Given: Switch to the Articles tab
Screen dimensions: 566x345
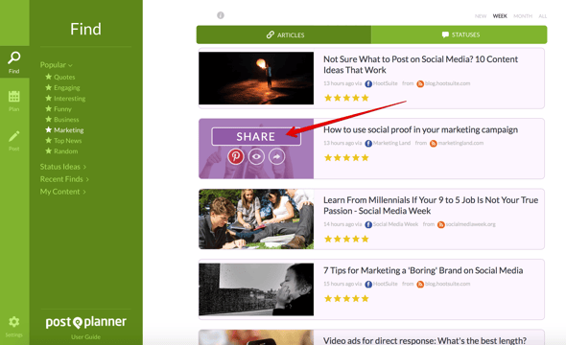Looking at the screenshot, I should tap(284, 34).
